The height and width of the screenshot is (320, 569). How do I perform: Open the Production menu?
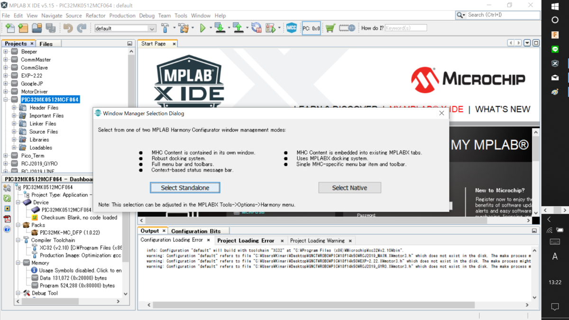pos(122,16)
